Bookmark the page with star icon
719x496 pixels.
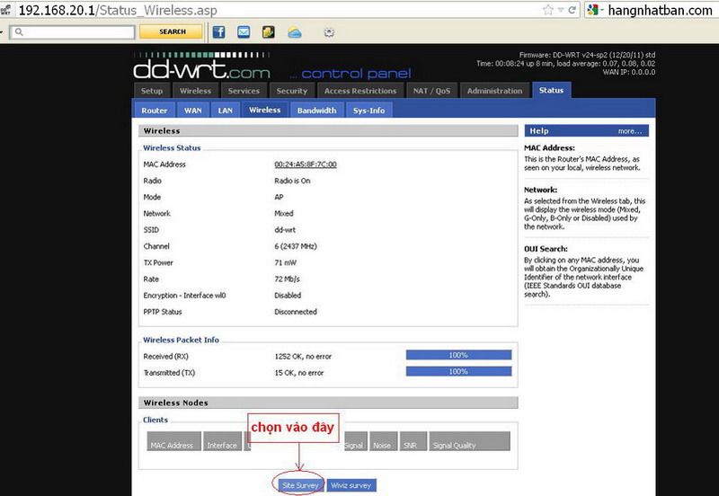tap(547, 10)
